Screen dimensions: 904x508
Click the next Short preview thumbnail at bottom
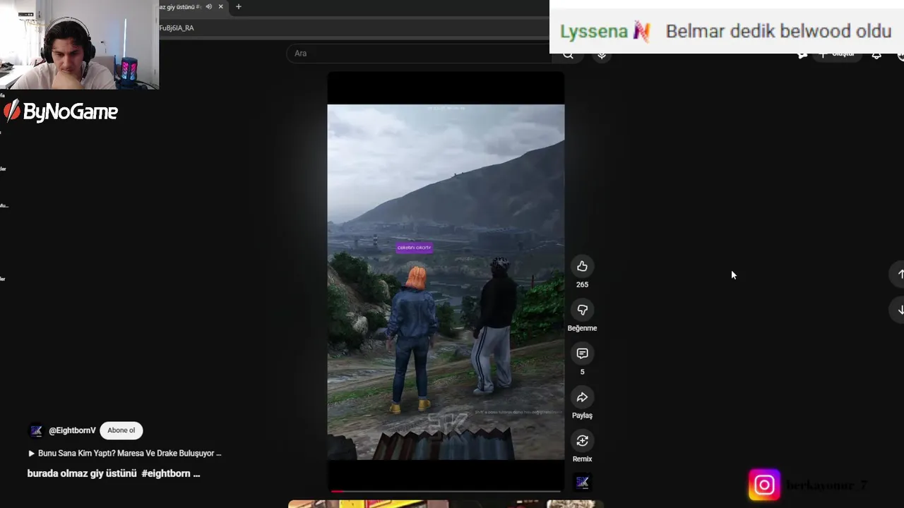point(446,504)
